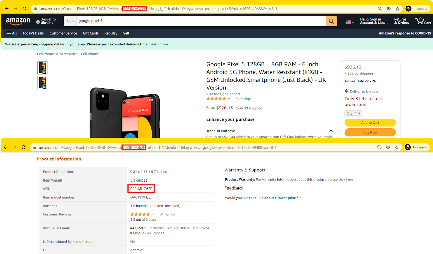The height and width of the screenshot is (254, 433).
Task: Open the shopping Cart icon
Action: tap(423, 21)
